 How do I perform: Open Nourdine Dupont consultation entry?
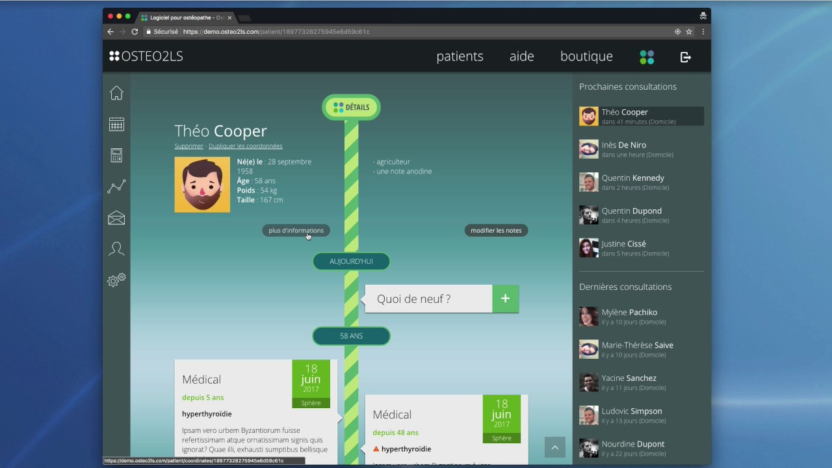point(642,448)
